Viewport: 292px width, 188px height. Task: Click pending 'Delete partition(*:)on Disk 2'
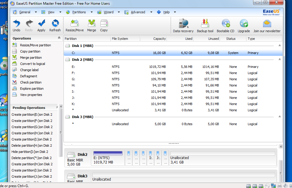(32, 158)
